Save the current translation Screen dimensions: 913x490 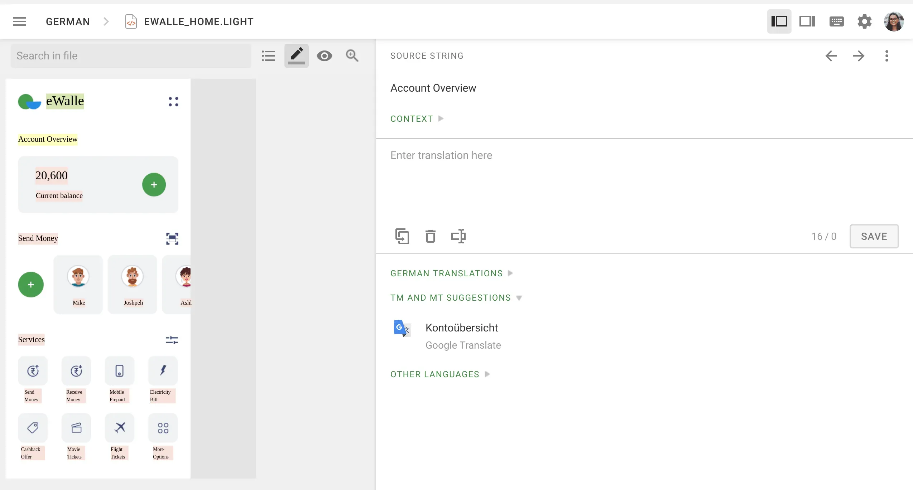pyautogui.click(x=874, y=236)
